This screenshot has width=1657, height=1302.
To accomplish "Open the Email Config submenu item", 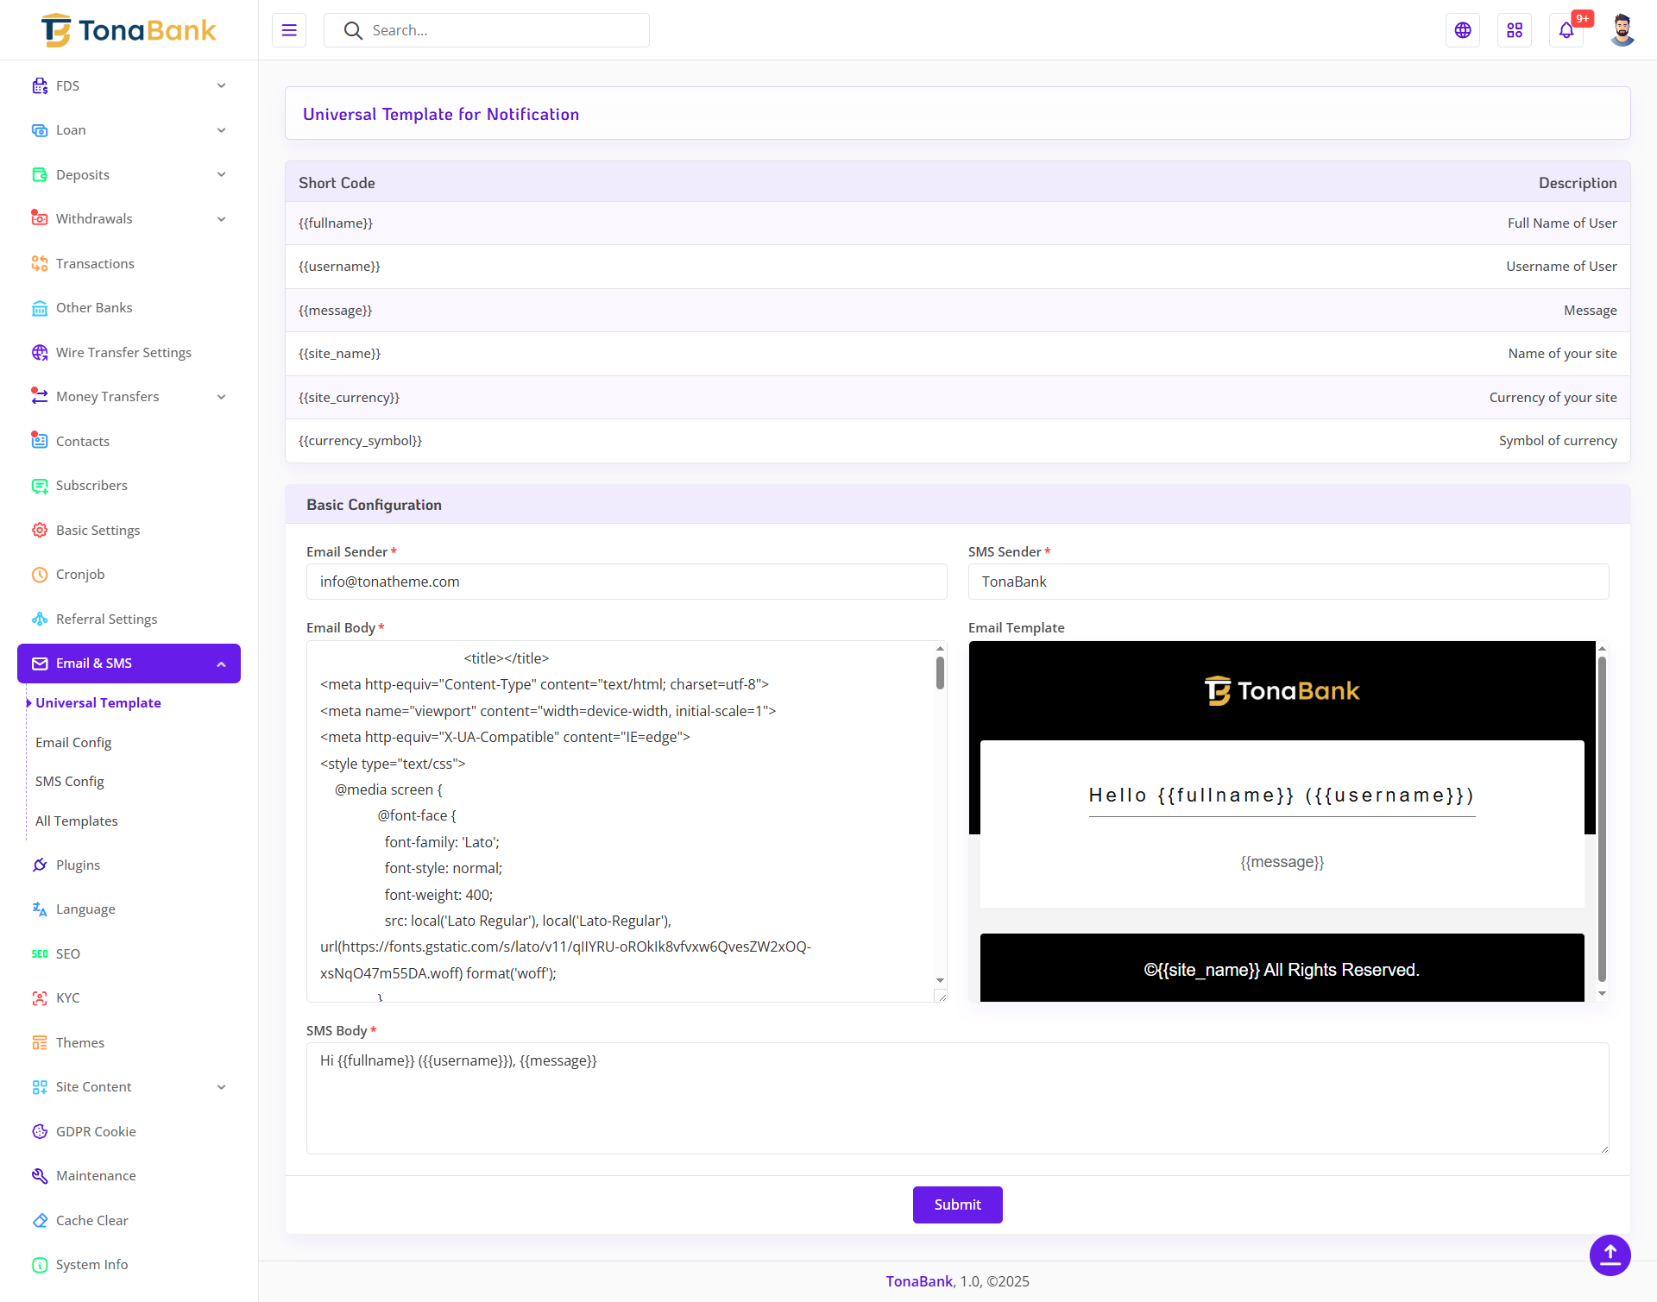I will pos(73,742).
